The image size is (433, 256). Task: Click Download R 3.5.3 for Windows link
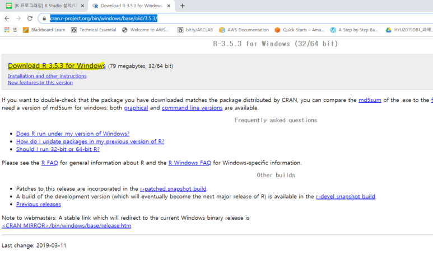57,65
